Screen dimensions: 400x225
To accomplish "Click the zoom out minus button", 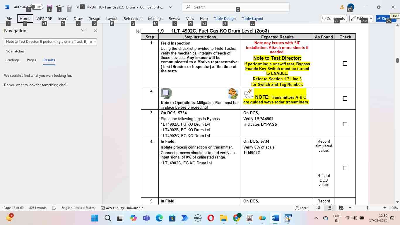I will pos(350,208).
